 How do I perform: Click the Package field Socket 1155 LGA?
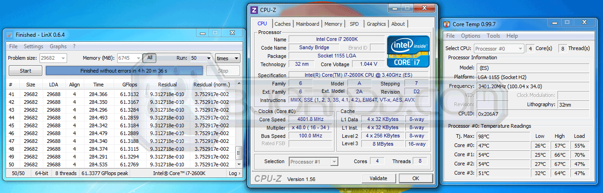pos(336,56)
